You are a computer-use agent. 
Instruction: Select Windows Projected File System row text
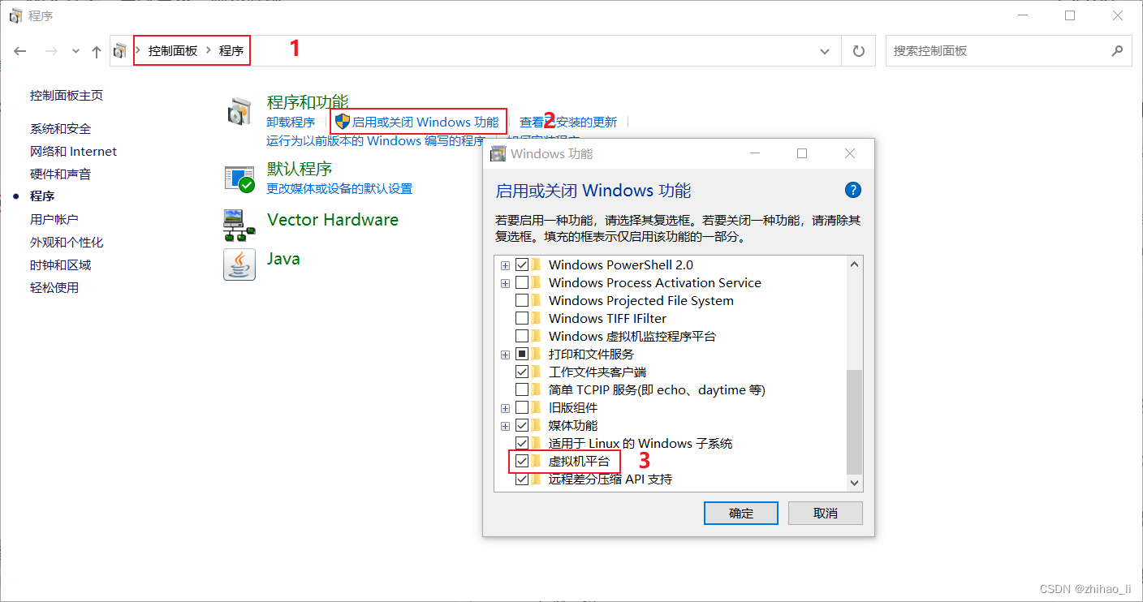coord(641,300)
